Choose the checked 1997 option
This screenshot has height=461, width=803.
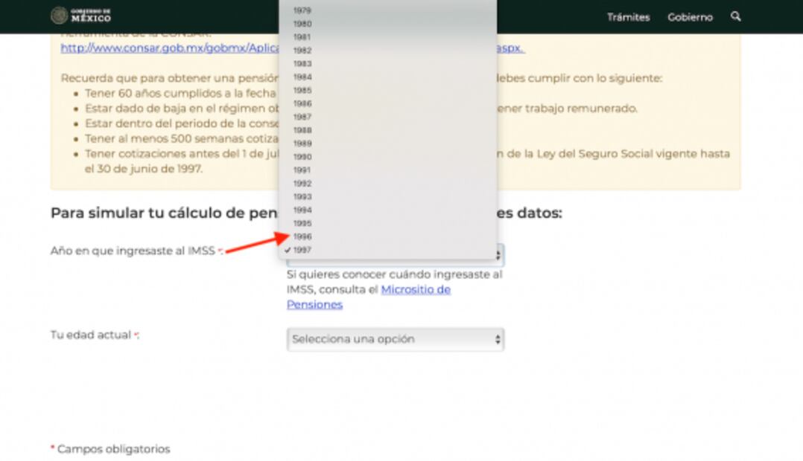pyautogui.click(x=302, y=250)
